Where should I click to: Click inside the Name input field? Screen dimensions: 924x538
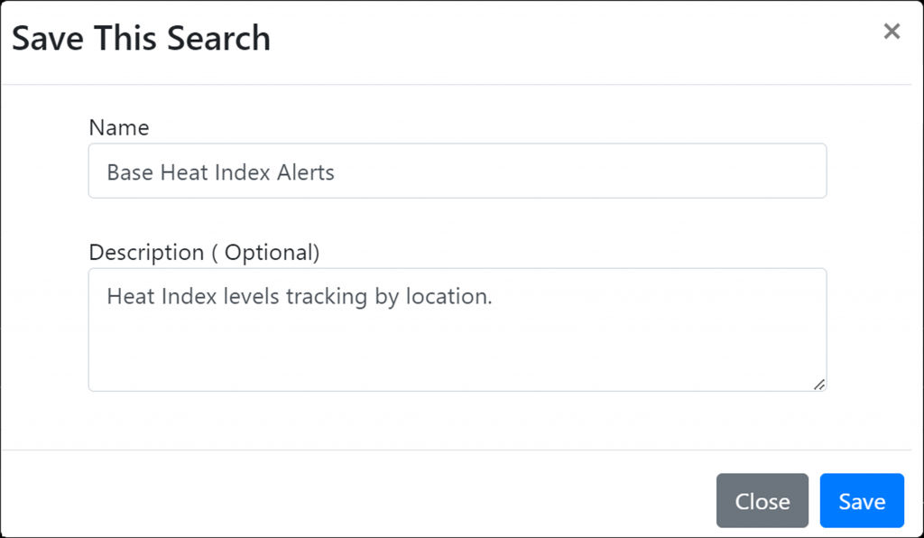(457, 171)
